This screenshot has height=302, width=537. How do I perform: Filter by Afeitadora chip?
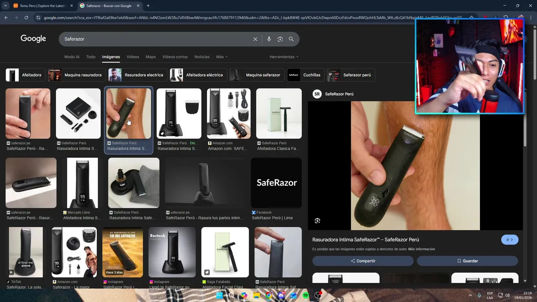tap(25, 75)
